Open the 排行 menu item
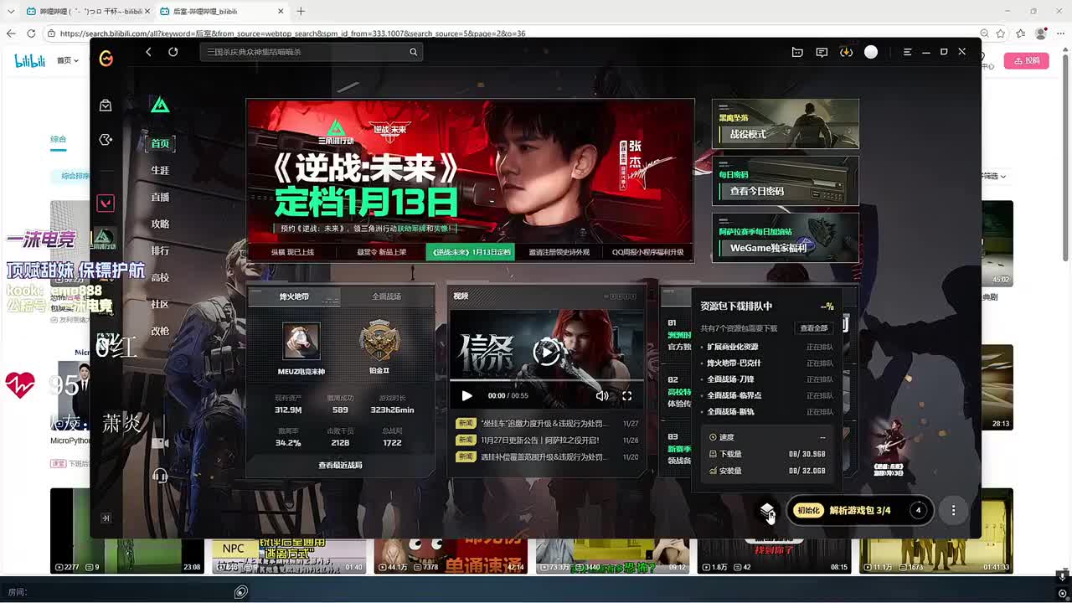1072x603 pixels. coord(160,250)
